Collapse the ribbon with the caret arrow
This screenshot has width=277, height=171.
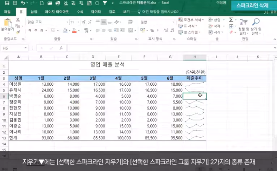pos(275,39)
